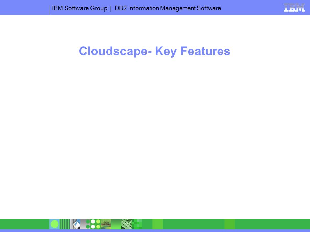Image resolution: width=310 pixels, height=232 pixels.
Task: Click 'DB2 Information Management Software' header text
Action: coord(168,8)
